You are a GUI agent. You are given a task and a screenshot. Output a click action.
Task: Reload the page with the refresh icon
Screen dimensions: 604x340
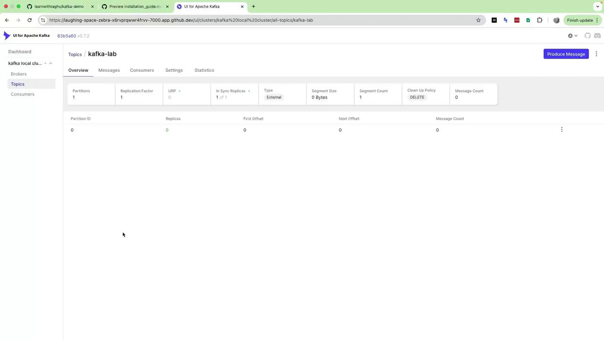pyautogui.click(x=29, y=20)
